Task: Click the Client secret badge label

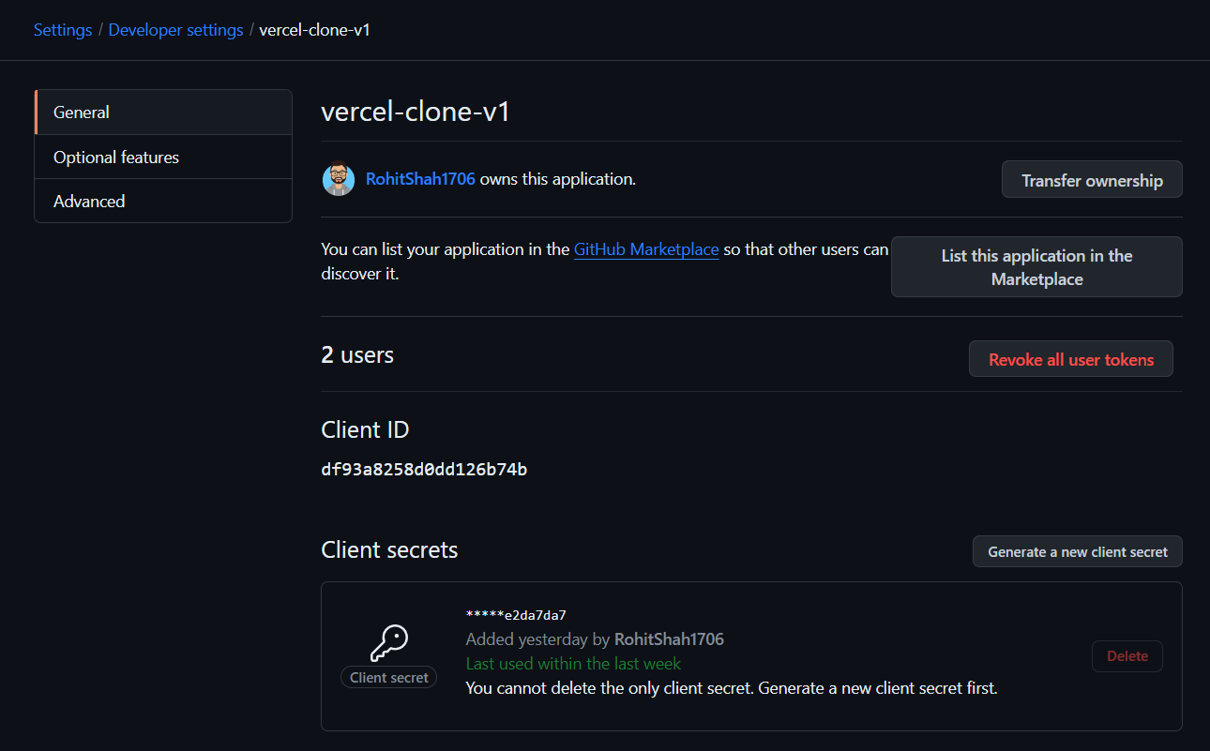Action: [x=388, y=677]
